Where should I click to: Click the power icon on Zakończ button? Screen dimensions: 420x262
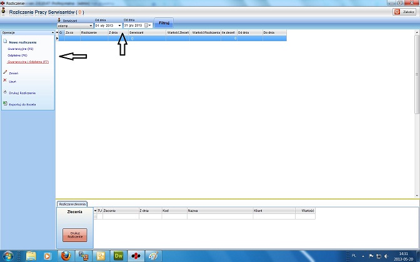(x=397, y=12)
